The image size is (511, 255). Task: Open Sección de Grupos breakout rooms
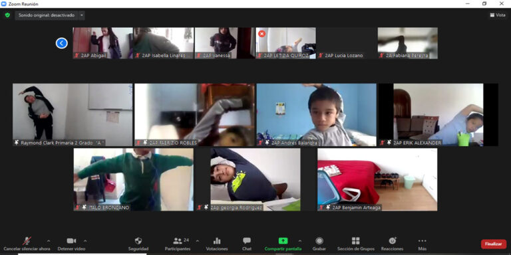click(x=356, y=244)
